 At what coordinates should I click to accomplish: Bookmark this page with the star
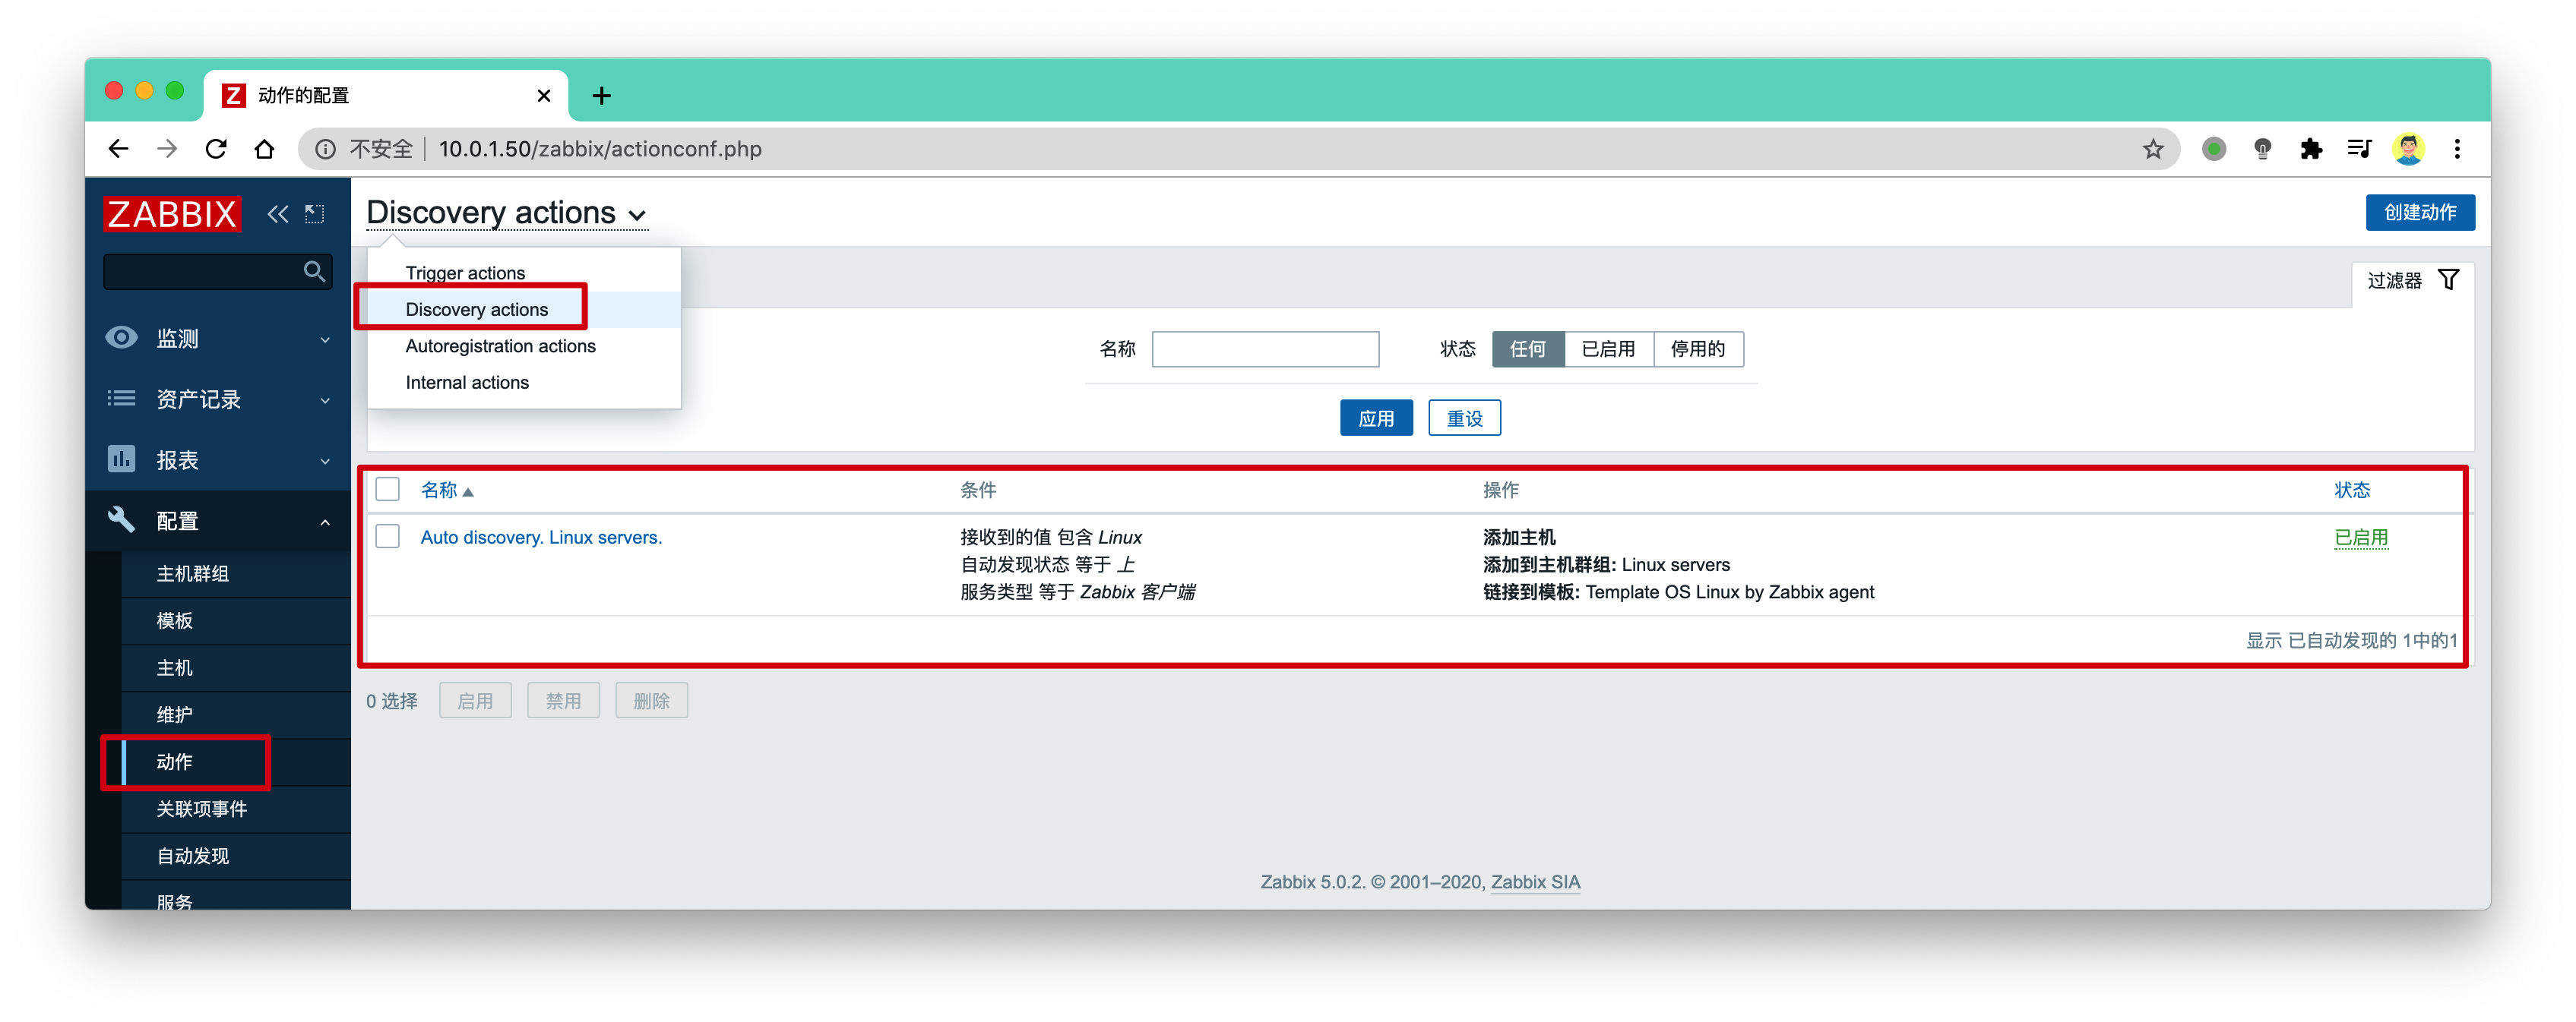click(2153, 149)
